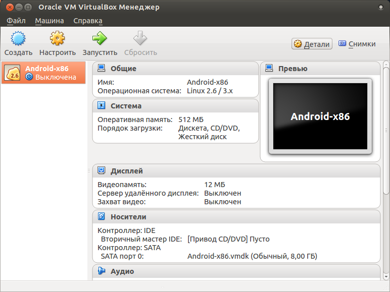Viewport: 390px width, 292px height.
Task: Click the Аудио section header title
Action: pos(122,271)
